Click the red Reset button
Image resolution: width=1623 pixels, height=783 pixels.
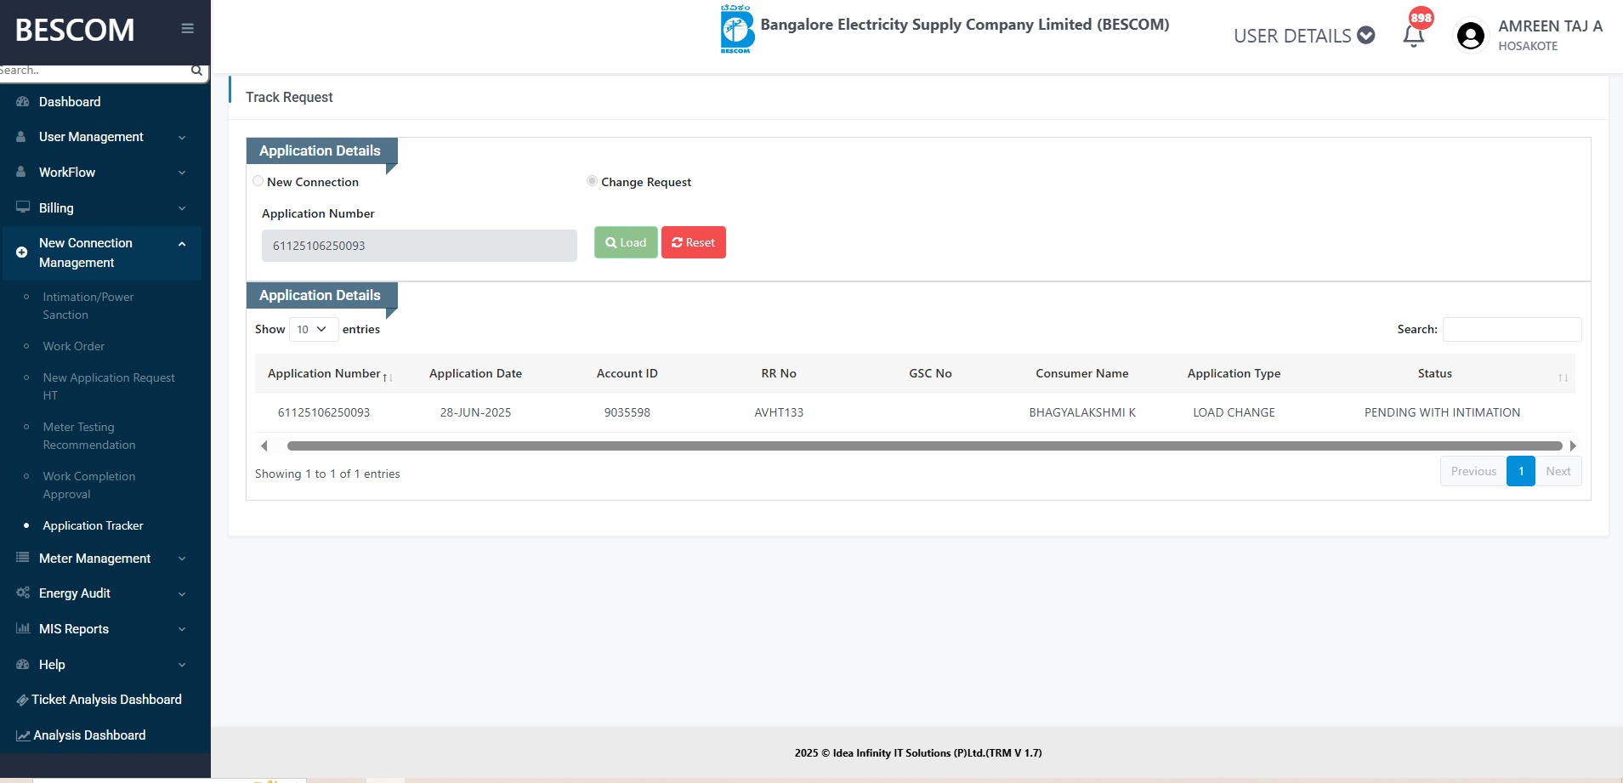pyautogui.click(x=694, y=242)
